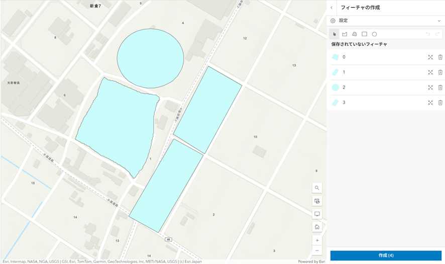Zoom in on the map
The image size is (445, 264).
[317, 240]
